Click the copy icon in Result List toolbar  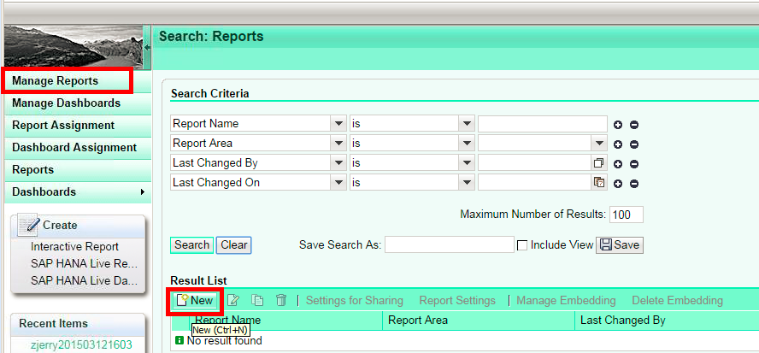257,300
